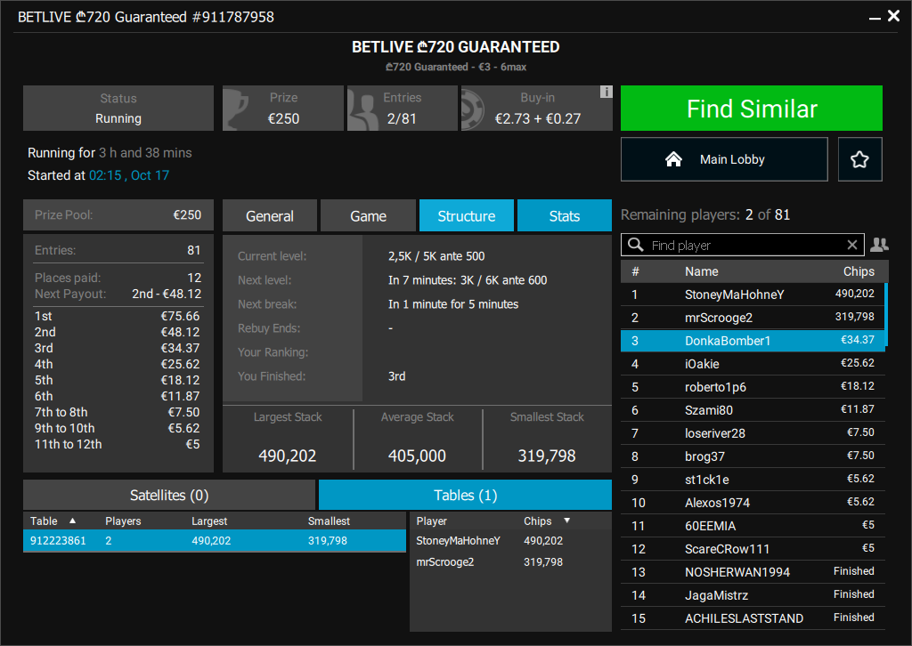The image size is (912, 646).
Task: Click the magnifier icon in player search
Action: (x=636, y=245)
